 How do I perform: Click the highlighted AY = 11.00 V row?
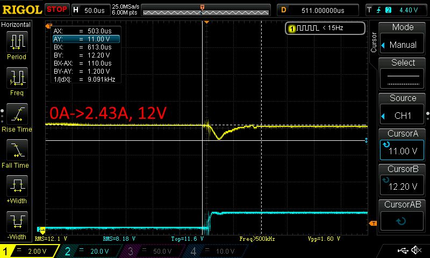coord(86,39)
